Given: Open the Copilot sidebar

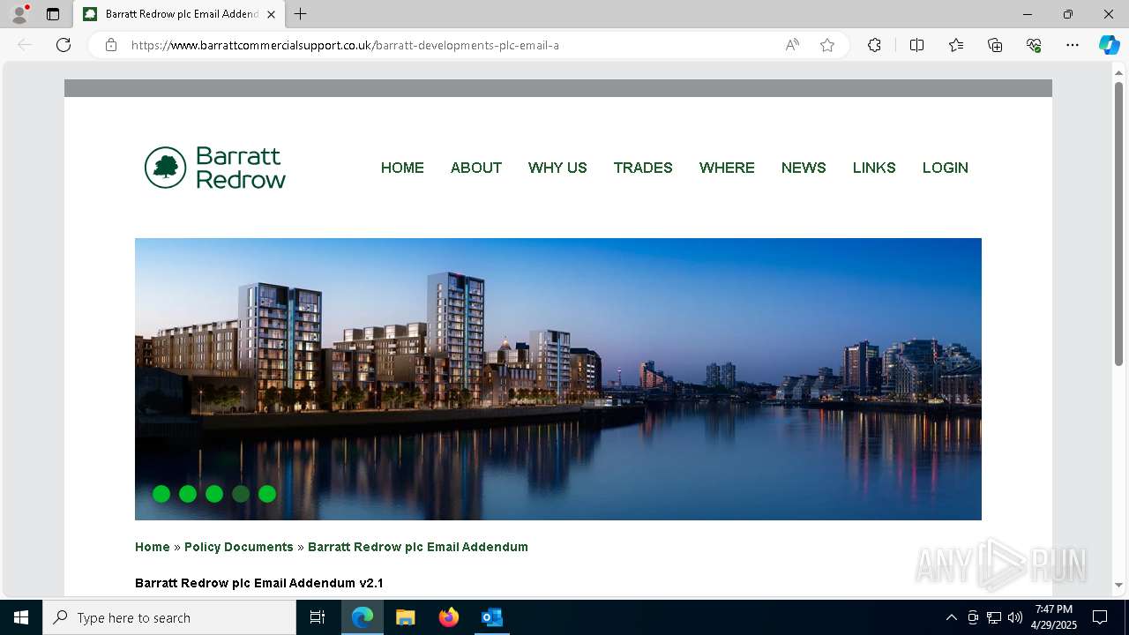Looking at the screenshot, I should tap(1109, 45).
